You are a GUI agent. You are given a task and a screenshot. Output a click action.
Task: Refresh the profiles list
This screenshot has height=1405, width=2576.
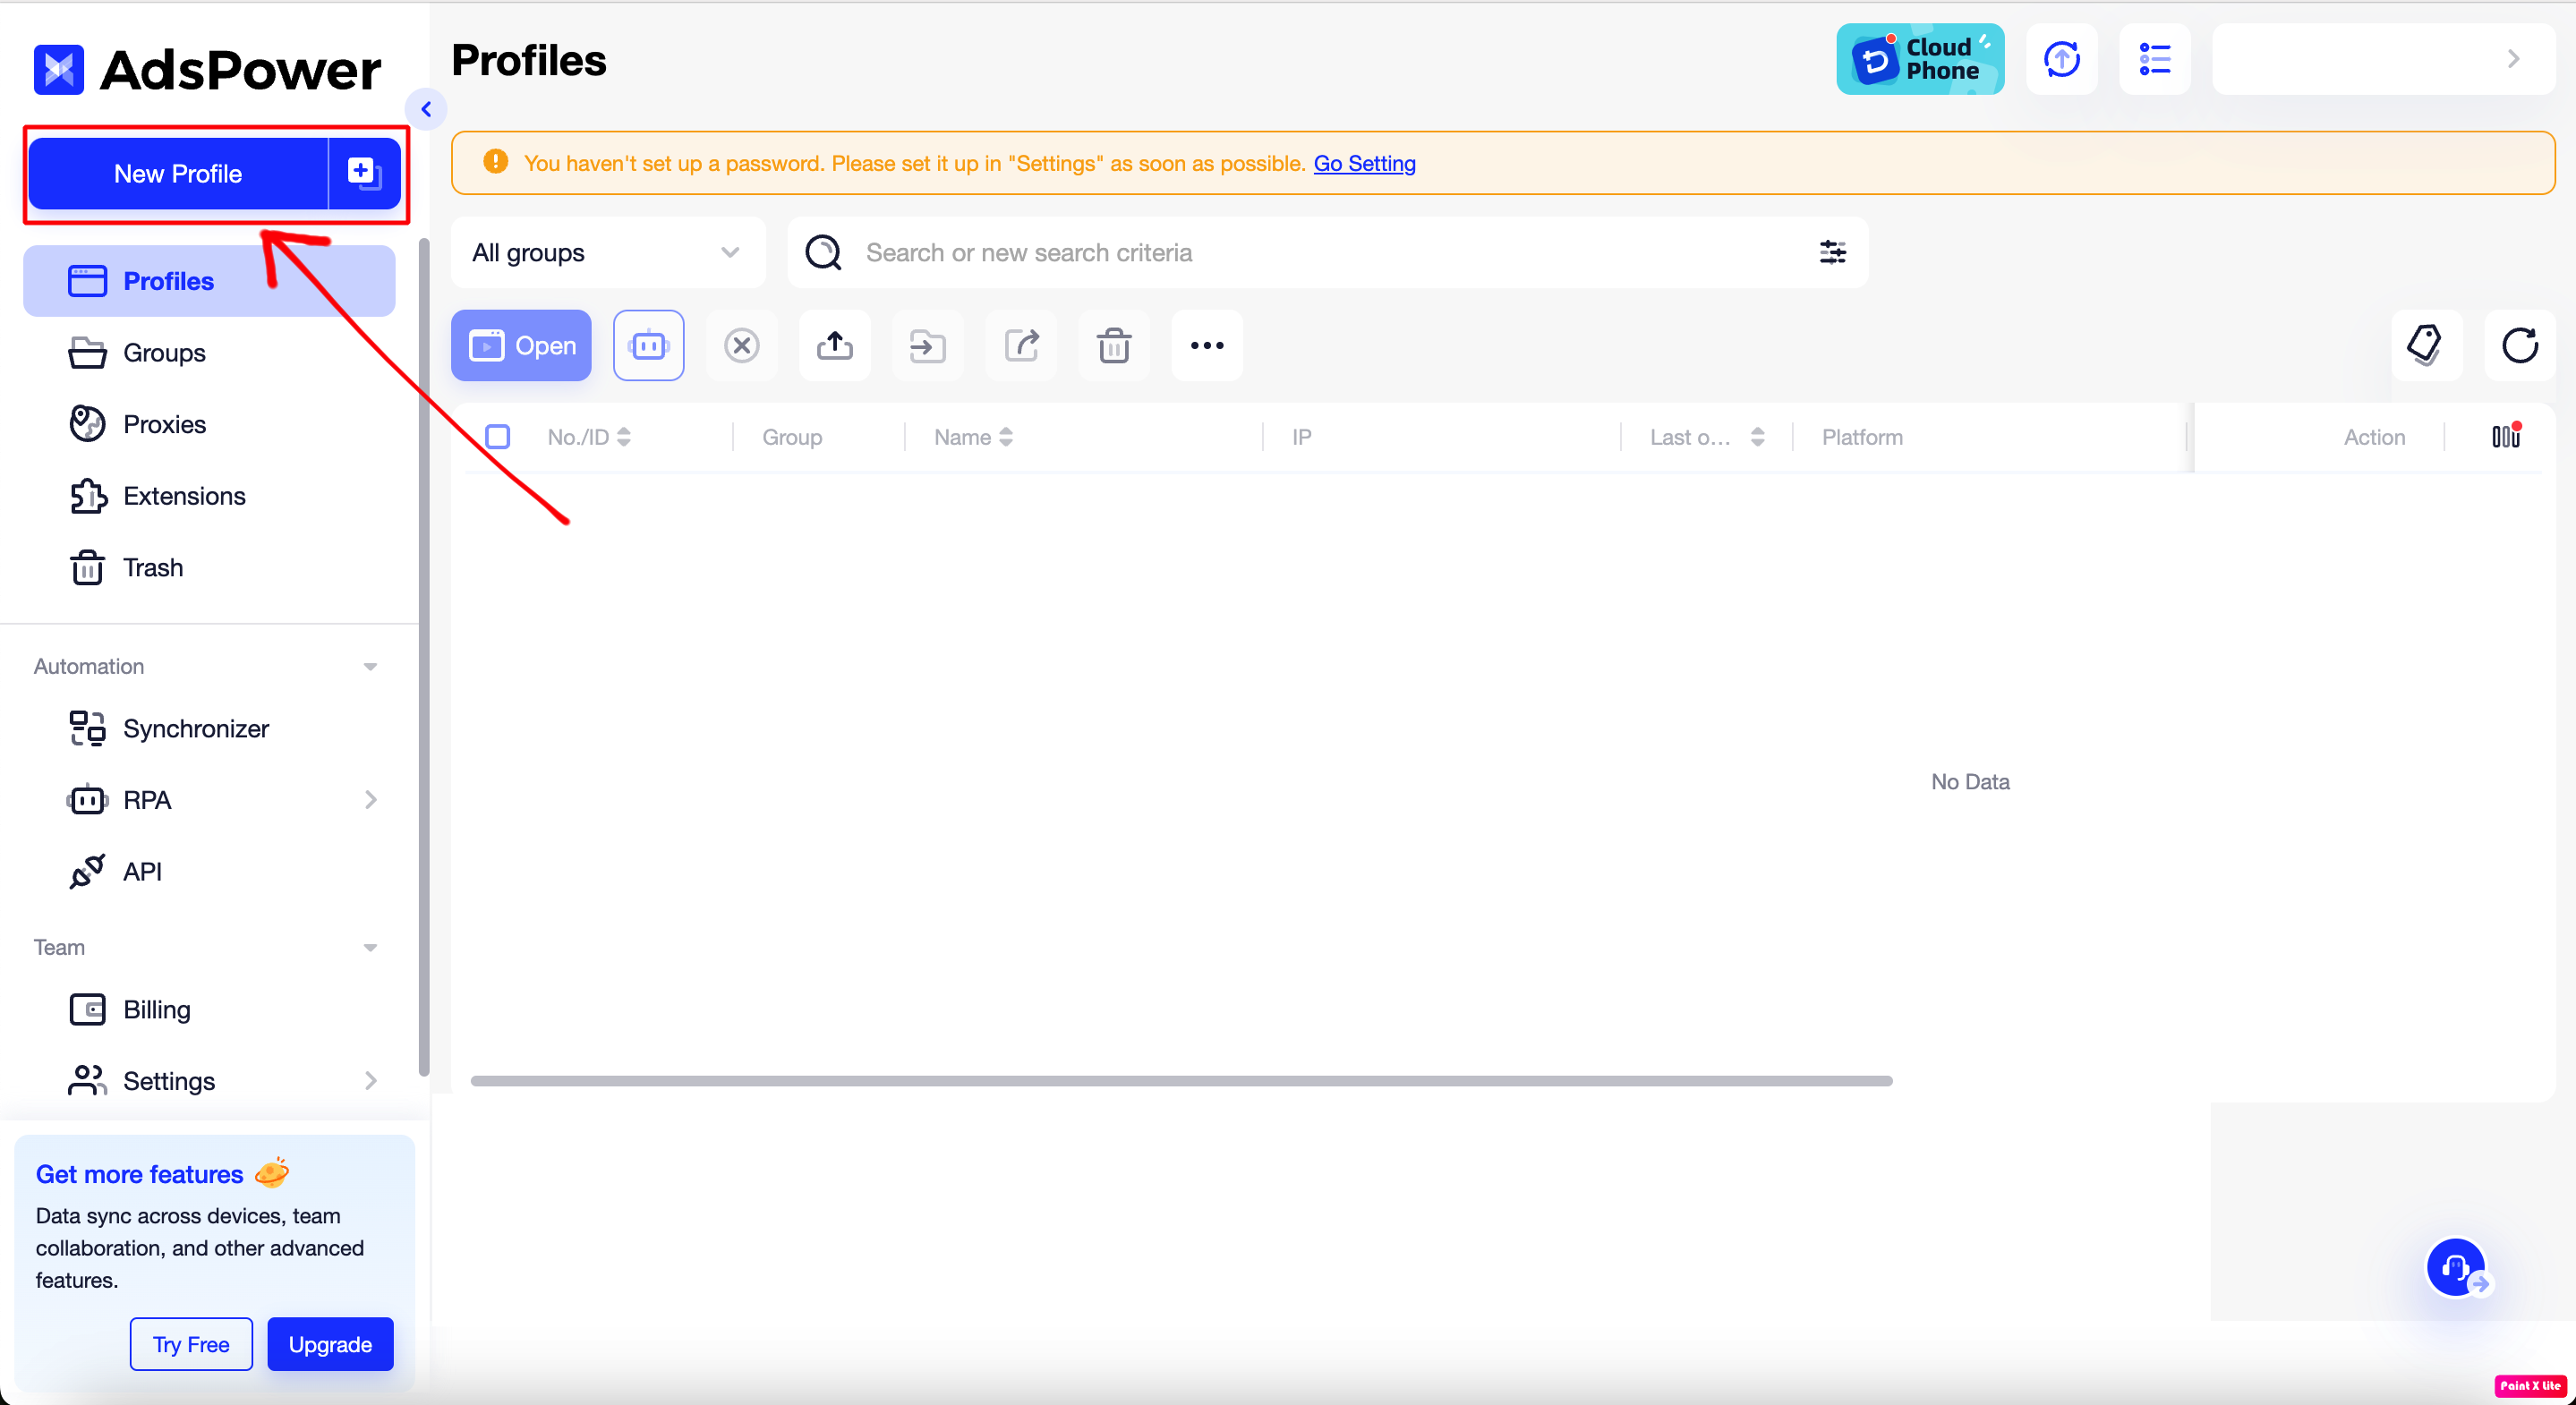2520,346
